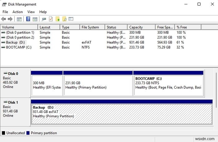The image size is (218, 142).
Task: Click the Primary partition blue legend swatch
Action: click(x=28, y=133)
